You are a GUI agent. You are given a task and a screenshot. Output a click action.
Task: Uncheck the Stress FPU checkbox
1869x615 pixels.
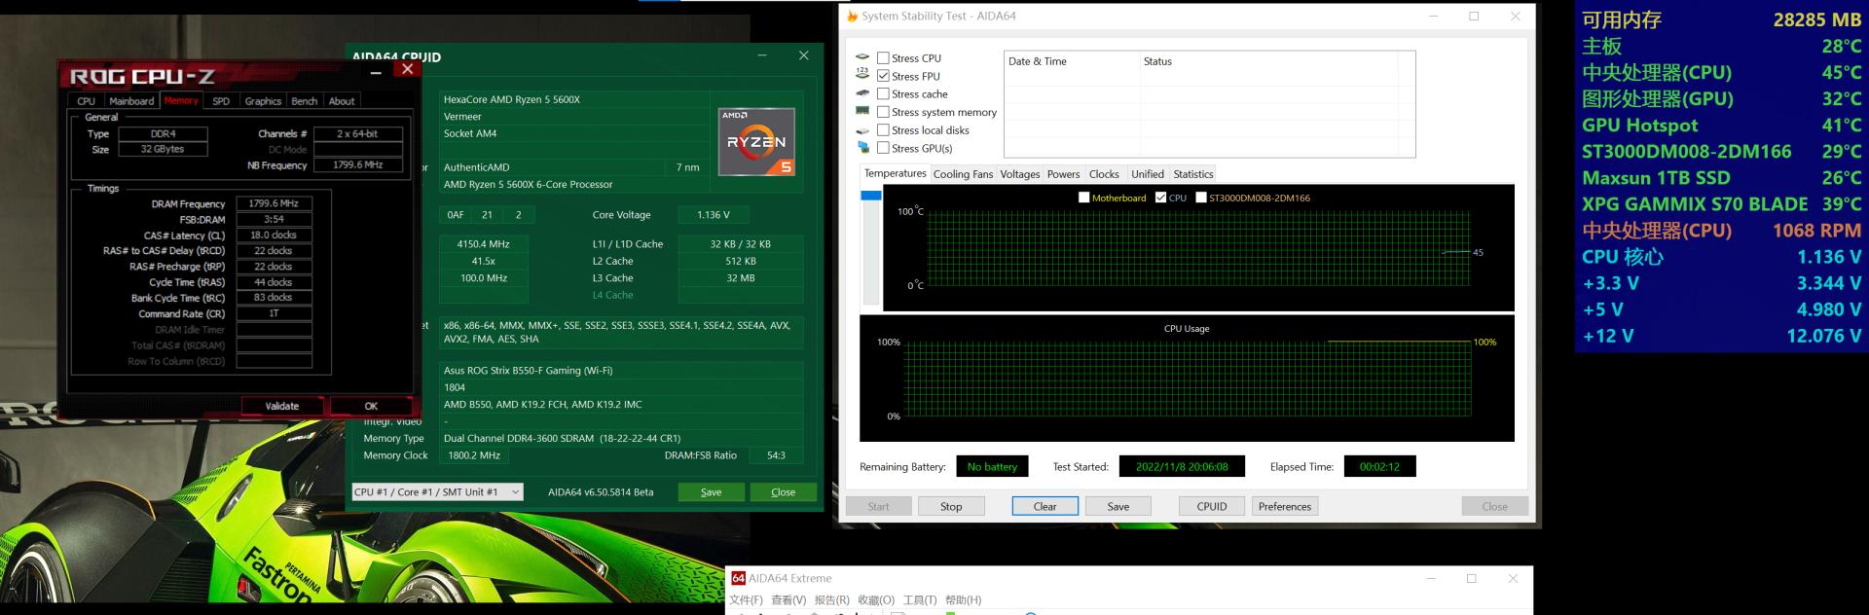[883, 76]
